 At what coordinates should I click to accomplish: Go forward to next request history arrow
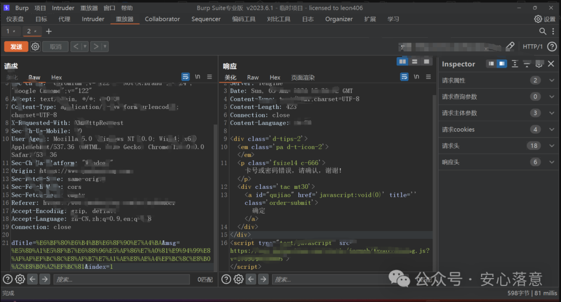point(96,47)
